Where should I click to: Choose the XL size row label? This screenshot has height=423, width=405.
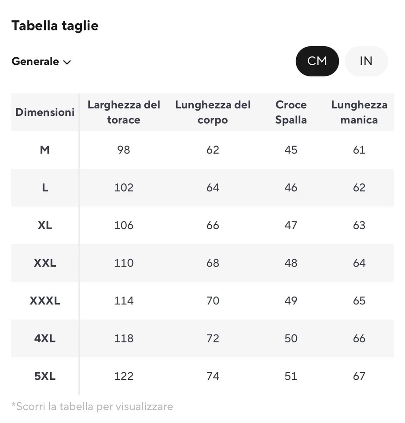click(45, 225)
